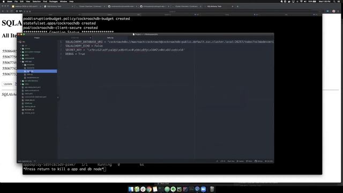Screen dimensions: 343x193
Task: Click the Spotlight search icon in menu bar
Action: [x=334, y=1]
